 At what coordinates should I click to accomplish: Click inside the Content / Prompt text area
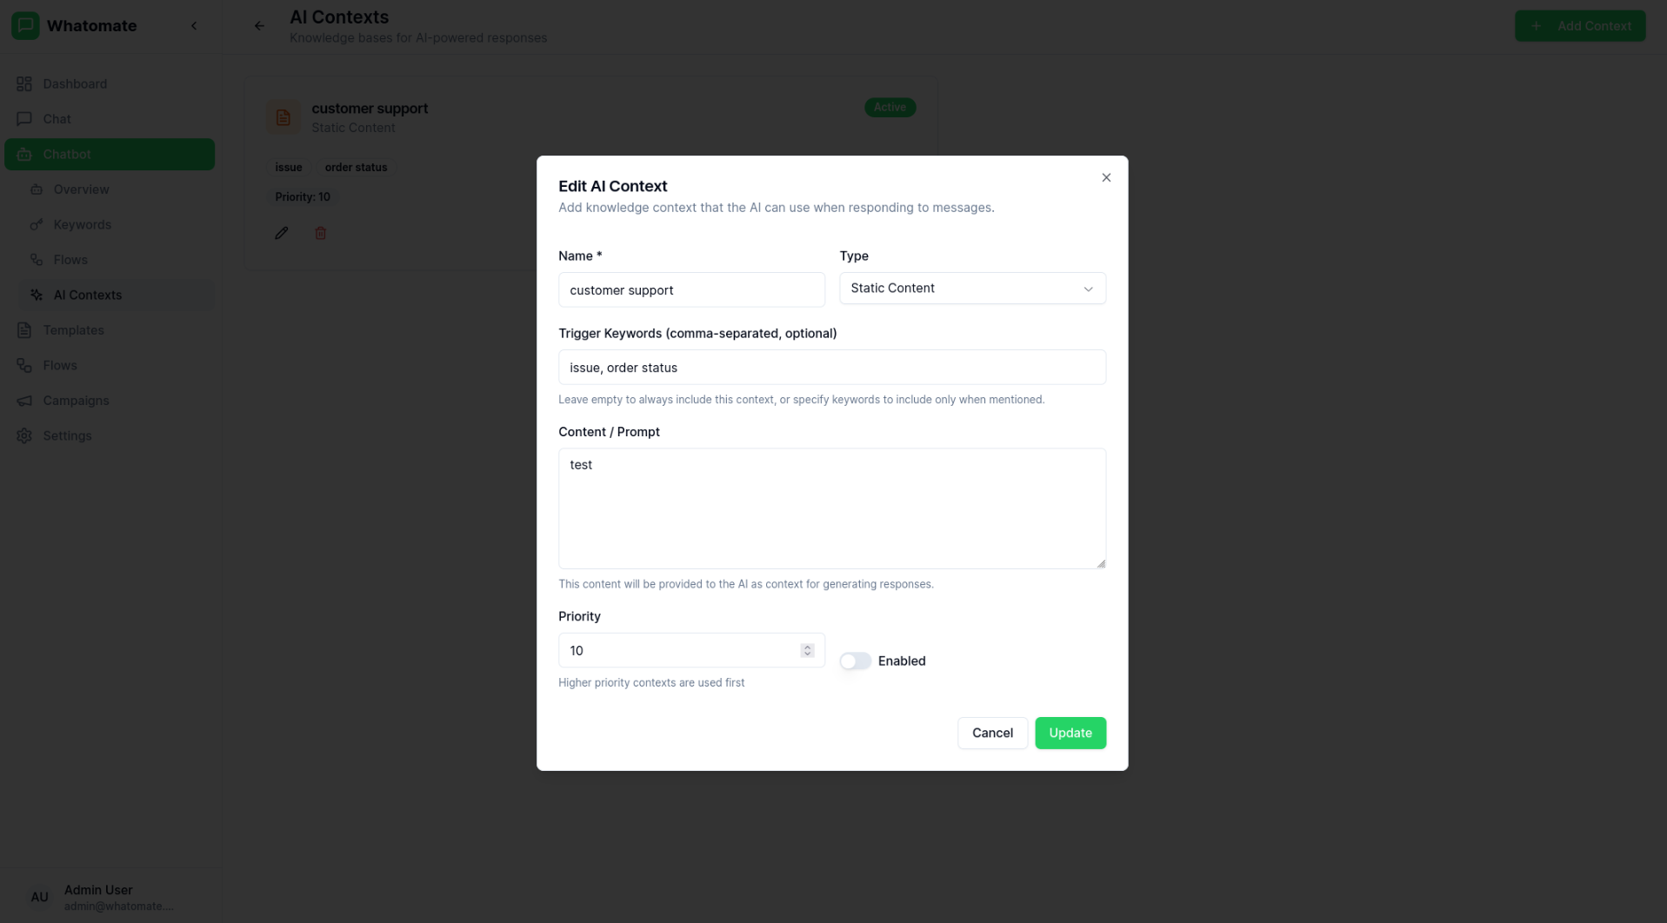click(831, 508)
